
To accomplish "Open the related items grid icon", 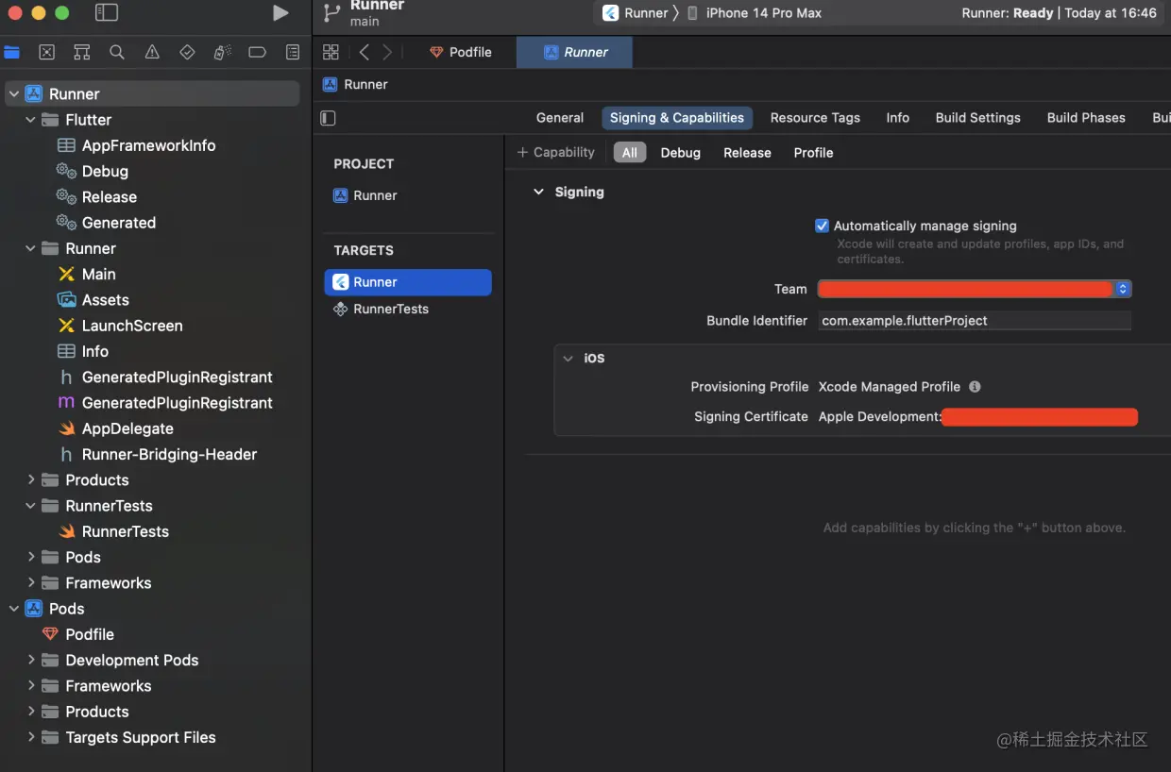I will tap(331, 52).
